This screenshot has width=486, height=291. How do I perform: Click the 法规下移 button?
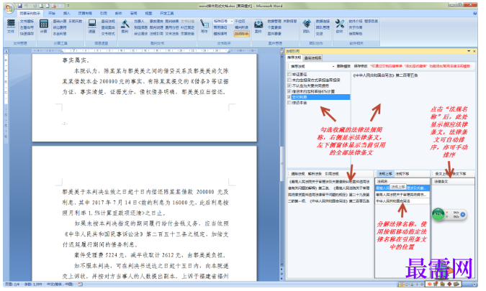click(x=402, y=173)
